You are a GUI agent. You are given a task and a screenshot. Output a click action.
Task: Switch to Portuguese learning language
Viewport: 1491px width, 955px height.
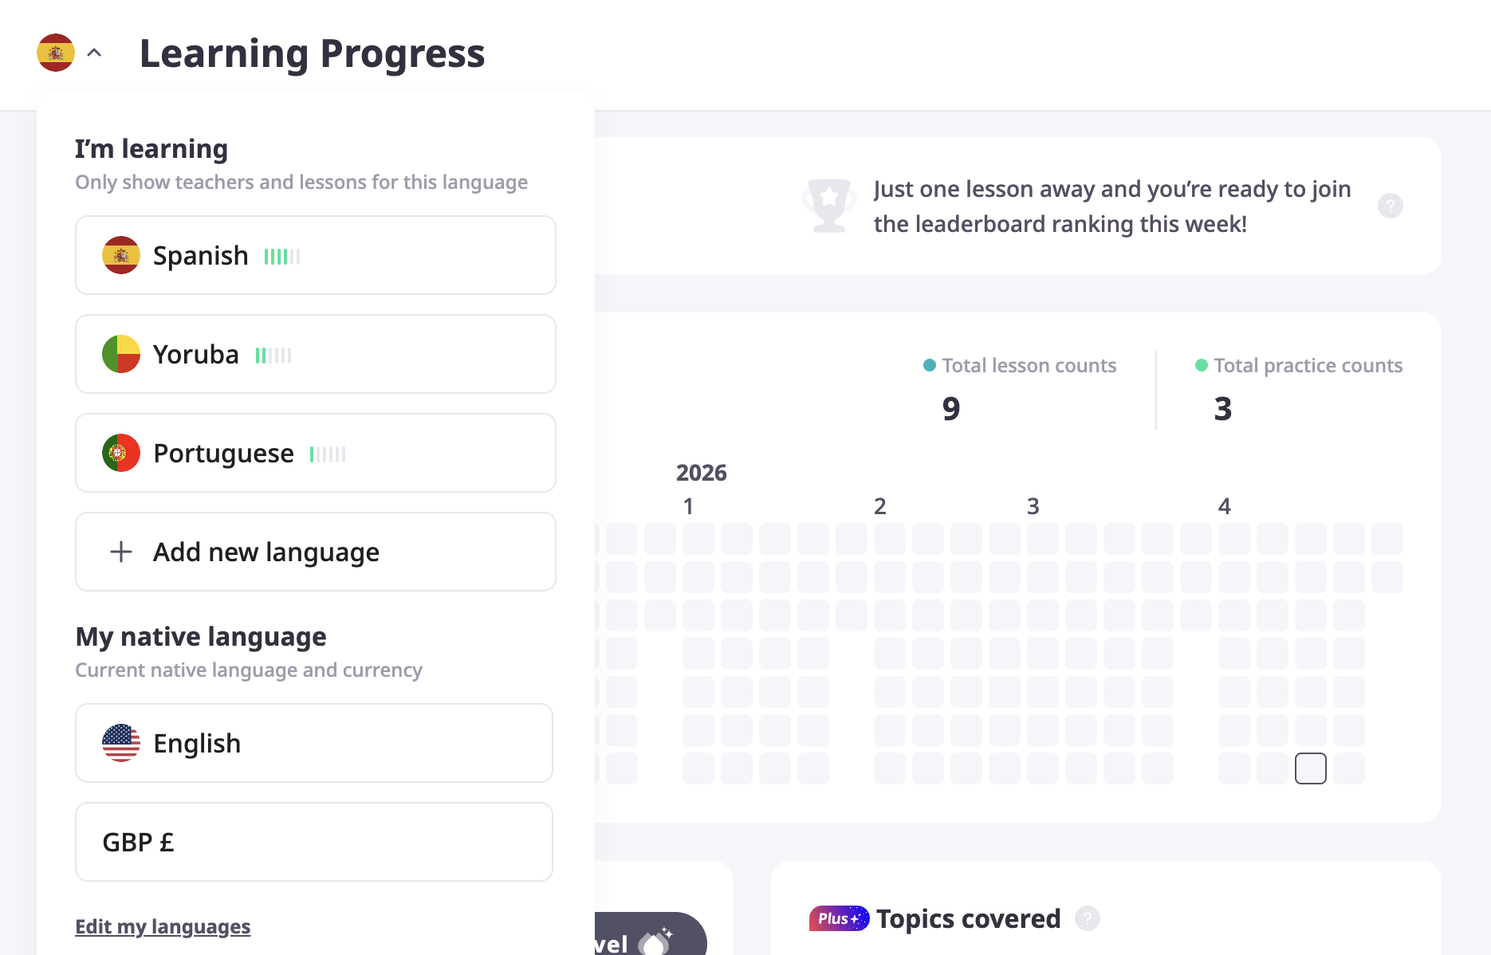point(315,453)
